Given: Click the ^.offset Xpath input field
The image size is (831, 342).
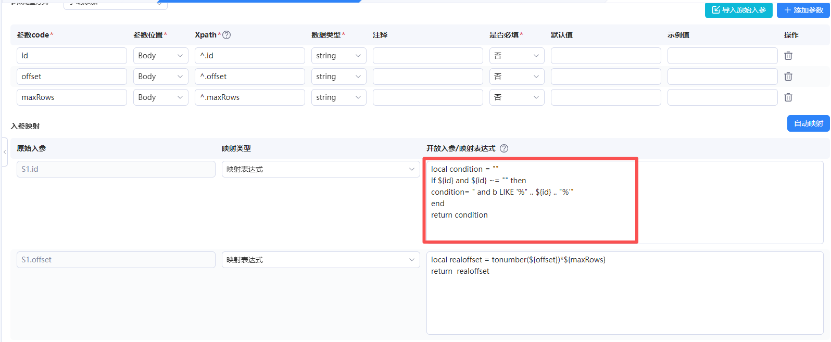Looking at the screenshot, I should tap(249, 77).
